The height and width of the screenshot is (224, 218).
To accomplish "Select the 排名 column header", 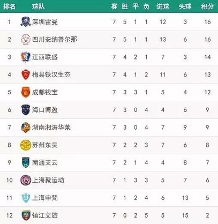I will 9,6.
